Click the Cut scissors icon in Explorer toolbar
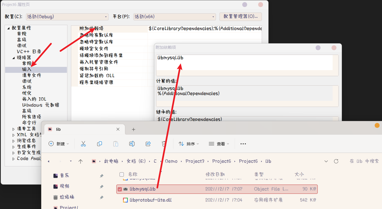Screen dimensions: 382x209 pos(83,144)
